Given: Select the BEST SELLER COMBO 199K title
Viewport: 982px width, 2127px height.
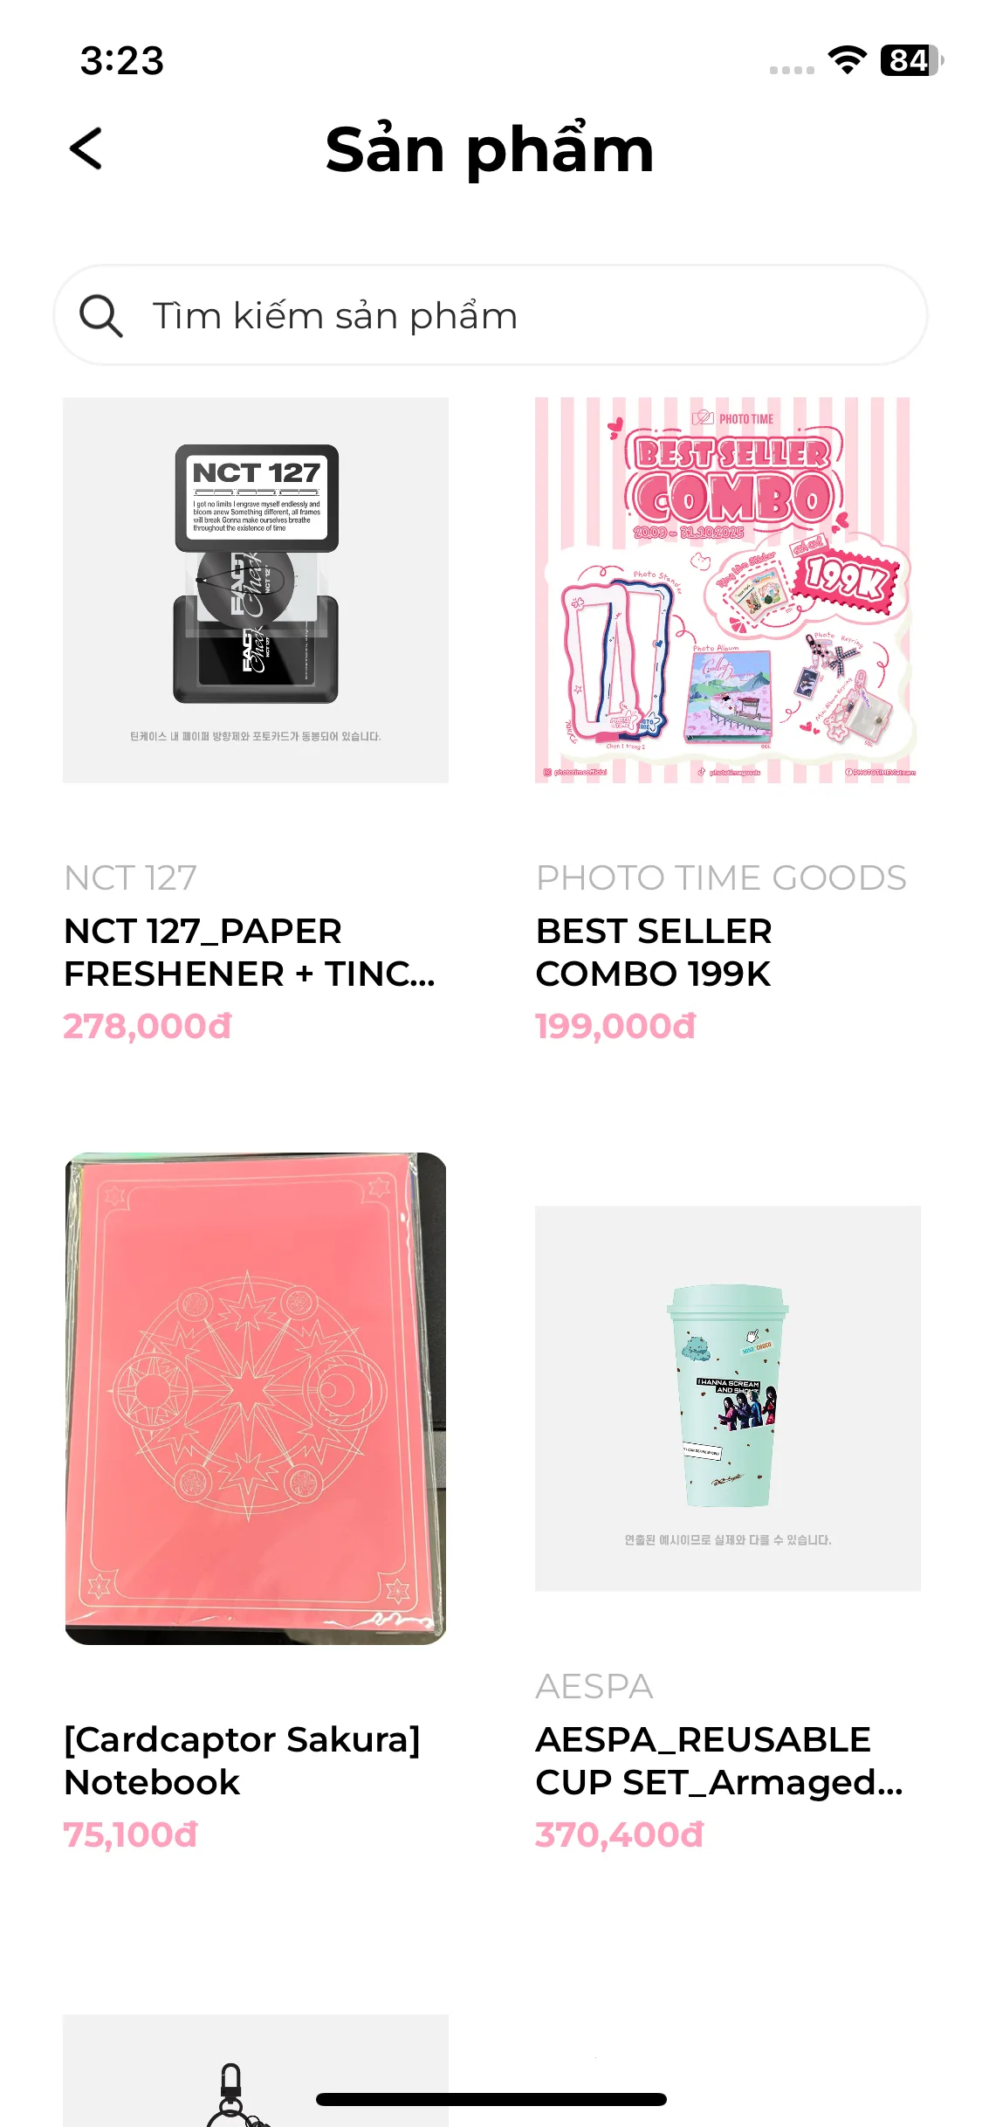Looking at the screenshot, I should click(x=654, y=953).
